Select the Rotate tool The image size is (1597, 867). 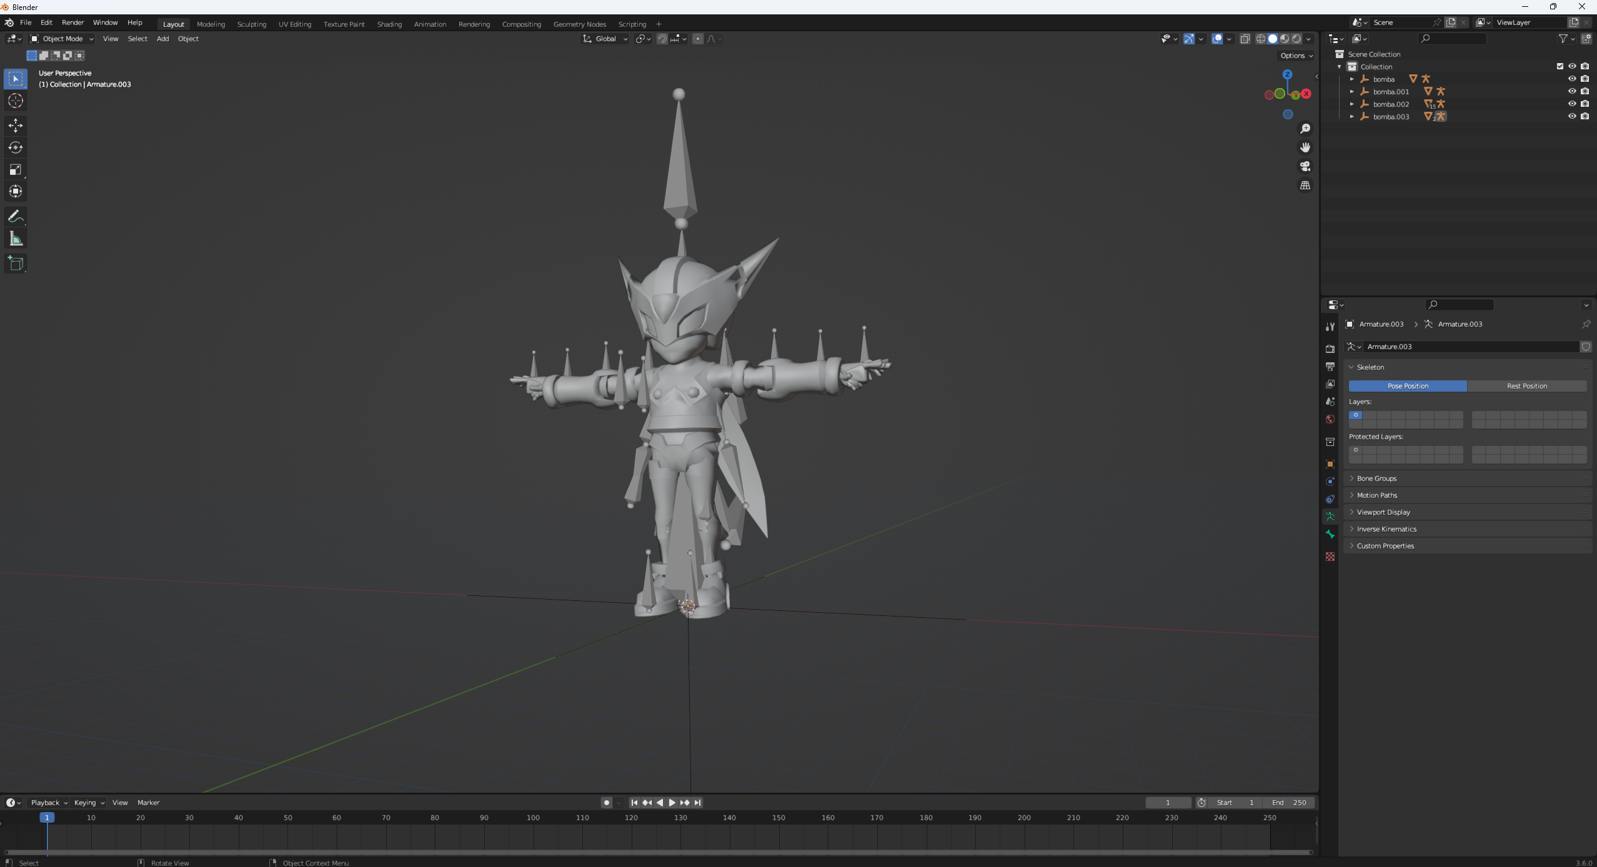tap(16, 147)
